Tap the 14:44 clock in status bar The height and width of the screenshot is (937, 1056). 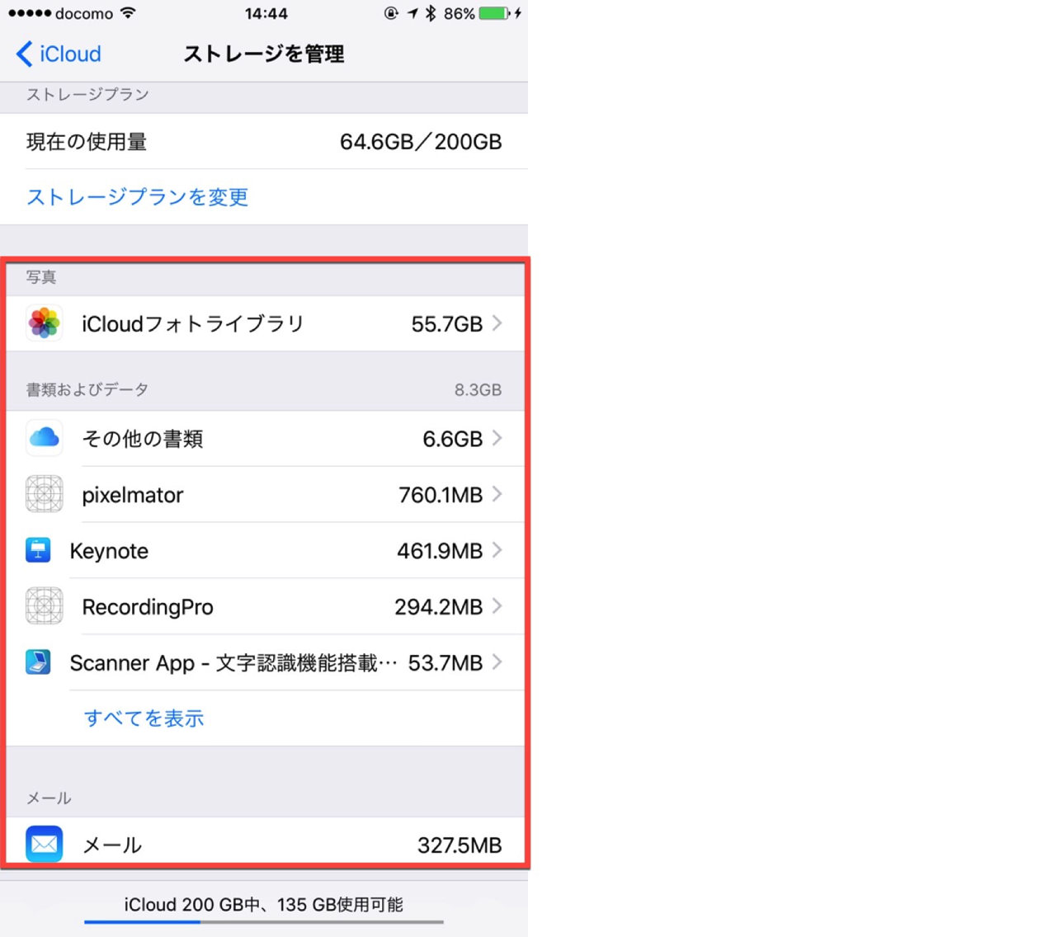tap(266, 14)
